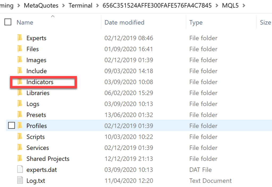Select the Images folder icon
272x187 pixels.
pos(20,60)
